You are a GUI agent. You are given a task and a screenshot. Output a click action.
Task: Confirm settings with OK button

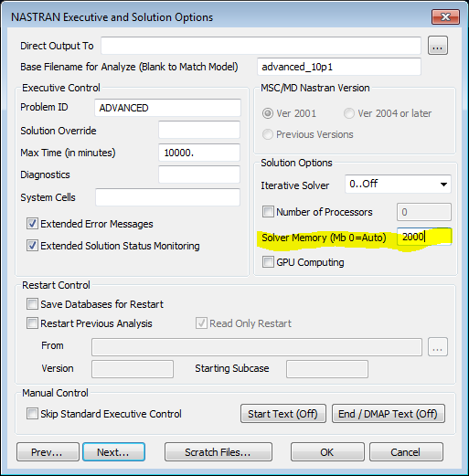point(327,452)
